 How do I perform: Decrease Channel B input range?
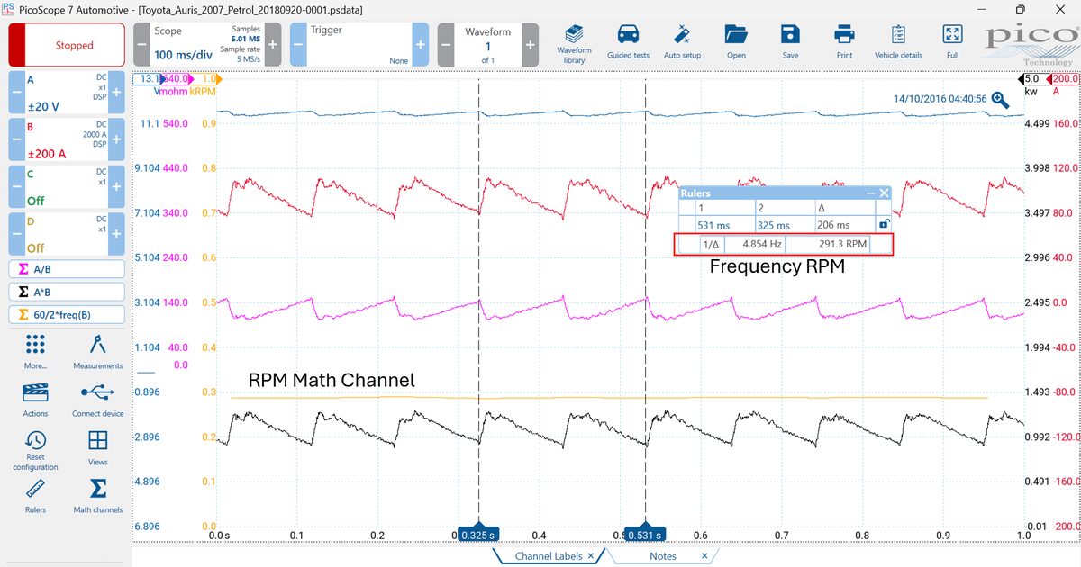pos(16,140)
